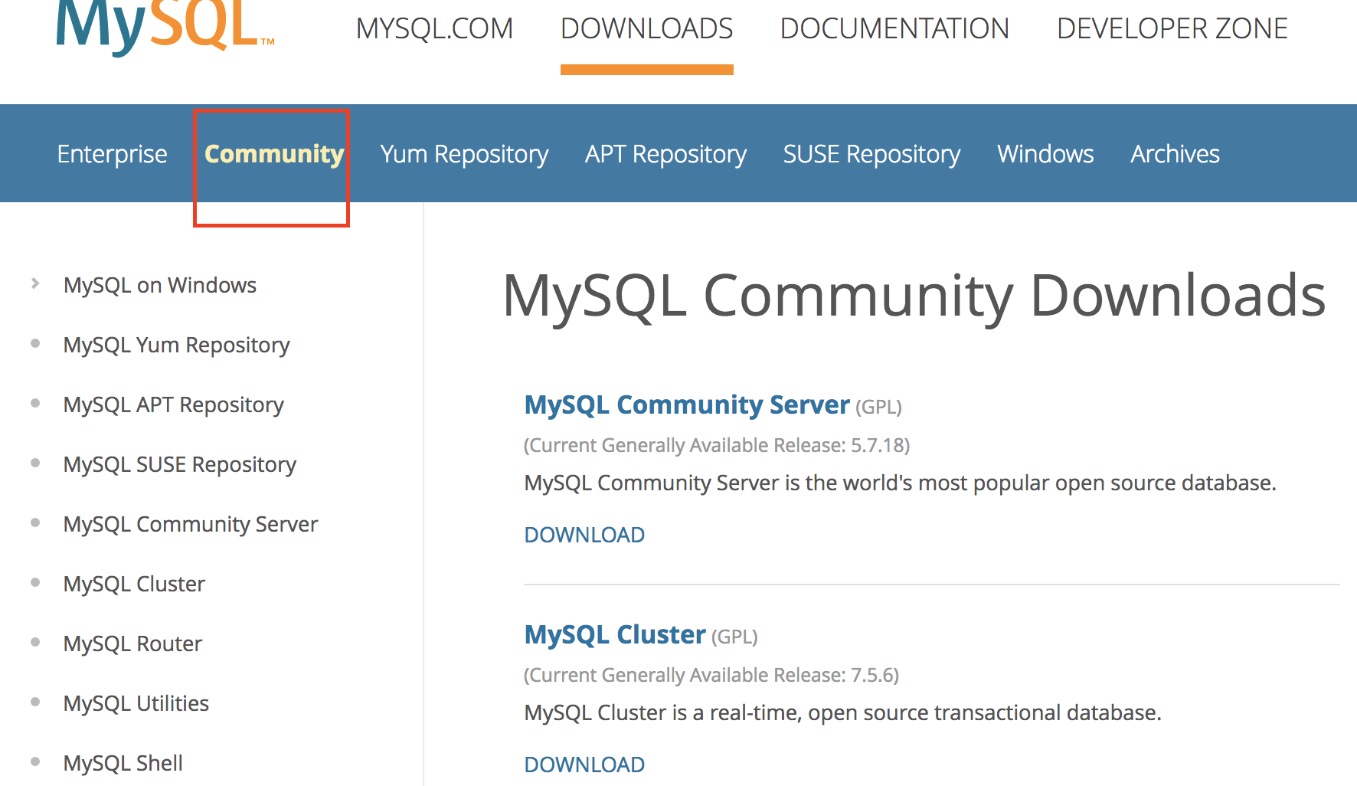Click DOWNLOAD under MySQL Community Server
This screenshot has width=1357, height=786.
coord(584,535)
